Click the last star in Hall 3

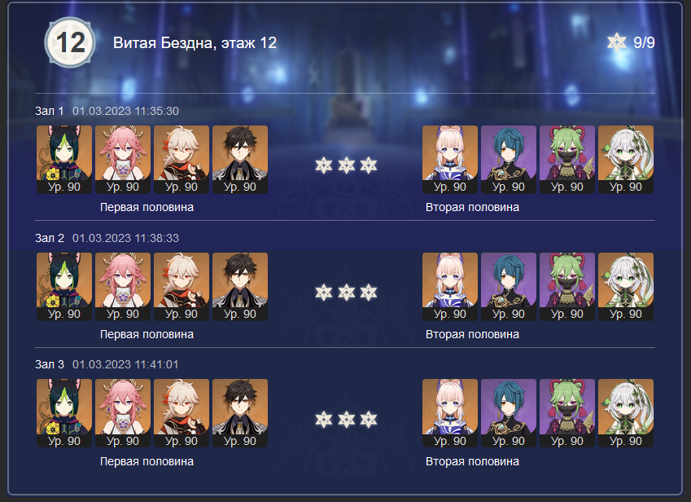pyautogui.click(x=369, y=420)
